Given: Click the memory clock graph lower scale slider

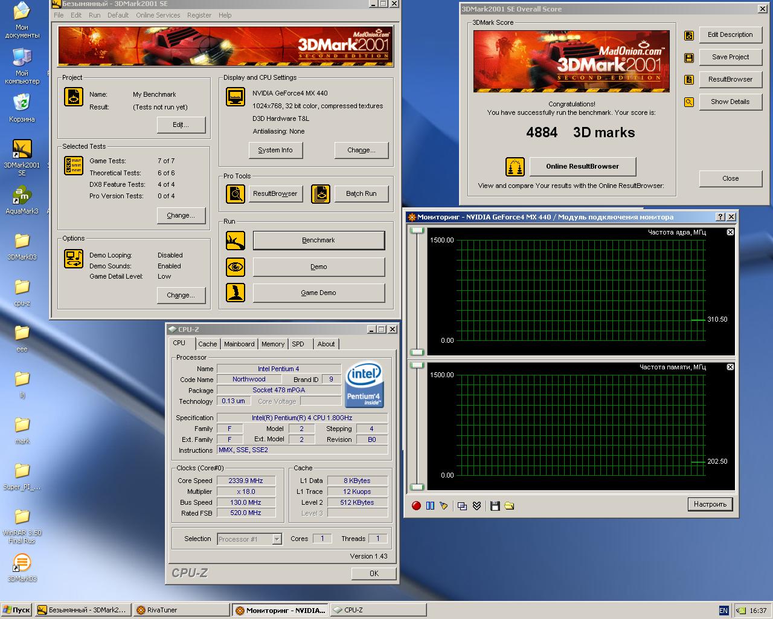Looking at the screenshot, I should click(417, 487).
